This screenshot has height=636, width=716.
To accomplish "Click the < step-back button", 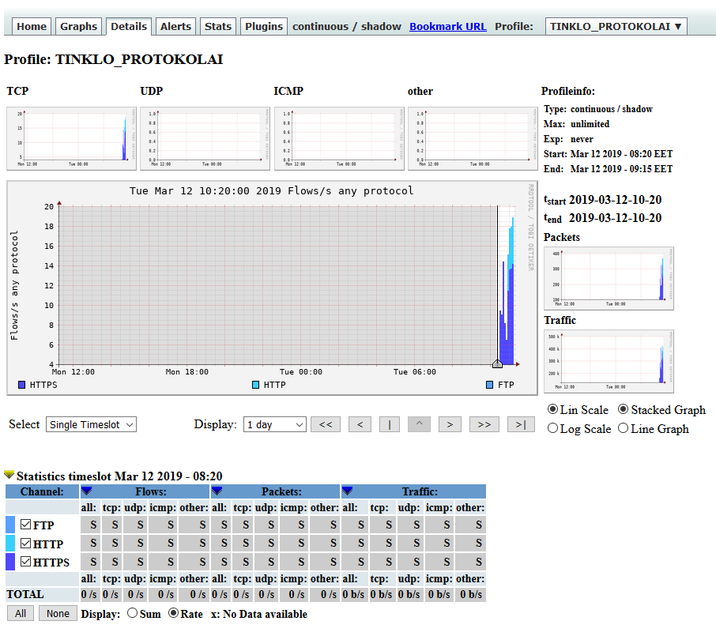I will coord(360,424).
